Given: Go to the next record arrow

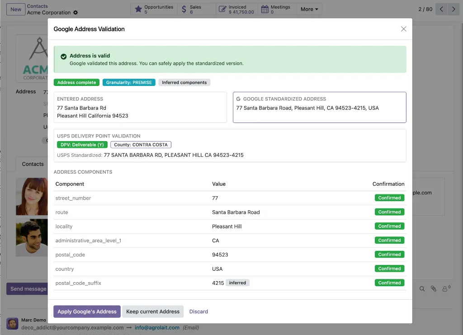Looking at the screenshot, I should pos(454,9).
